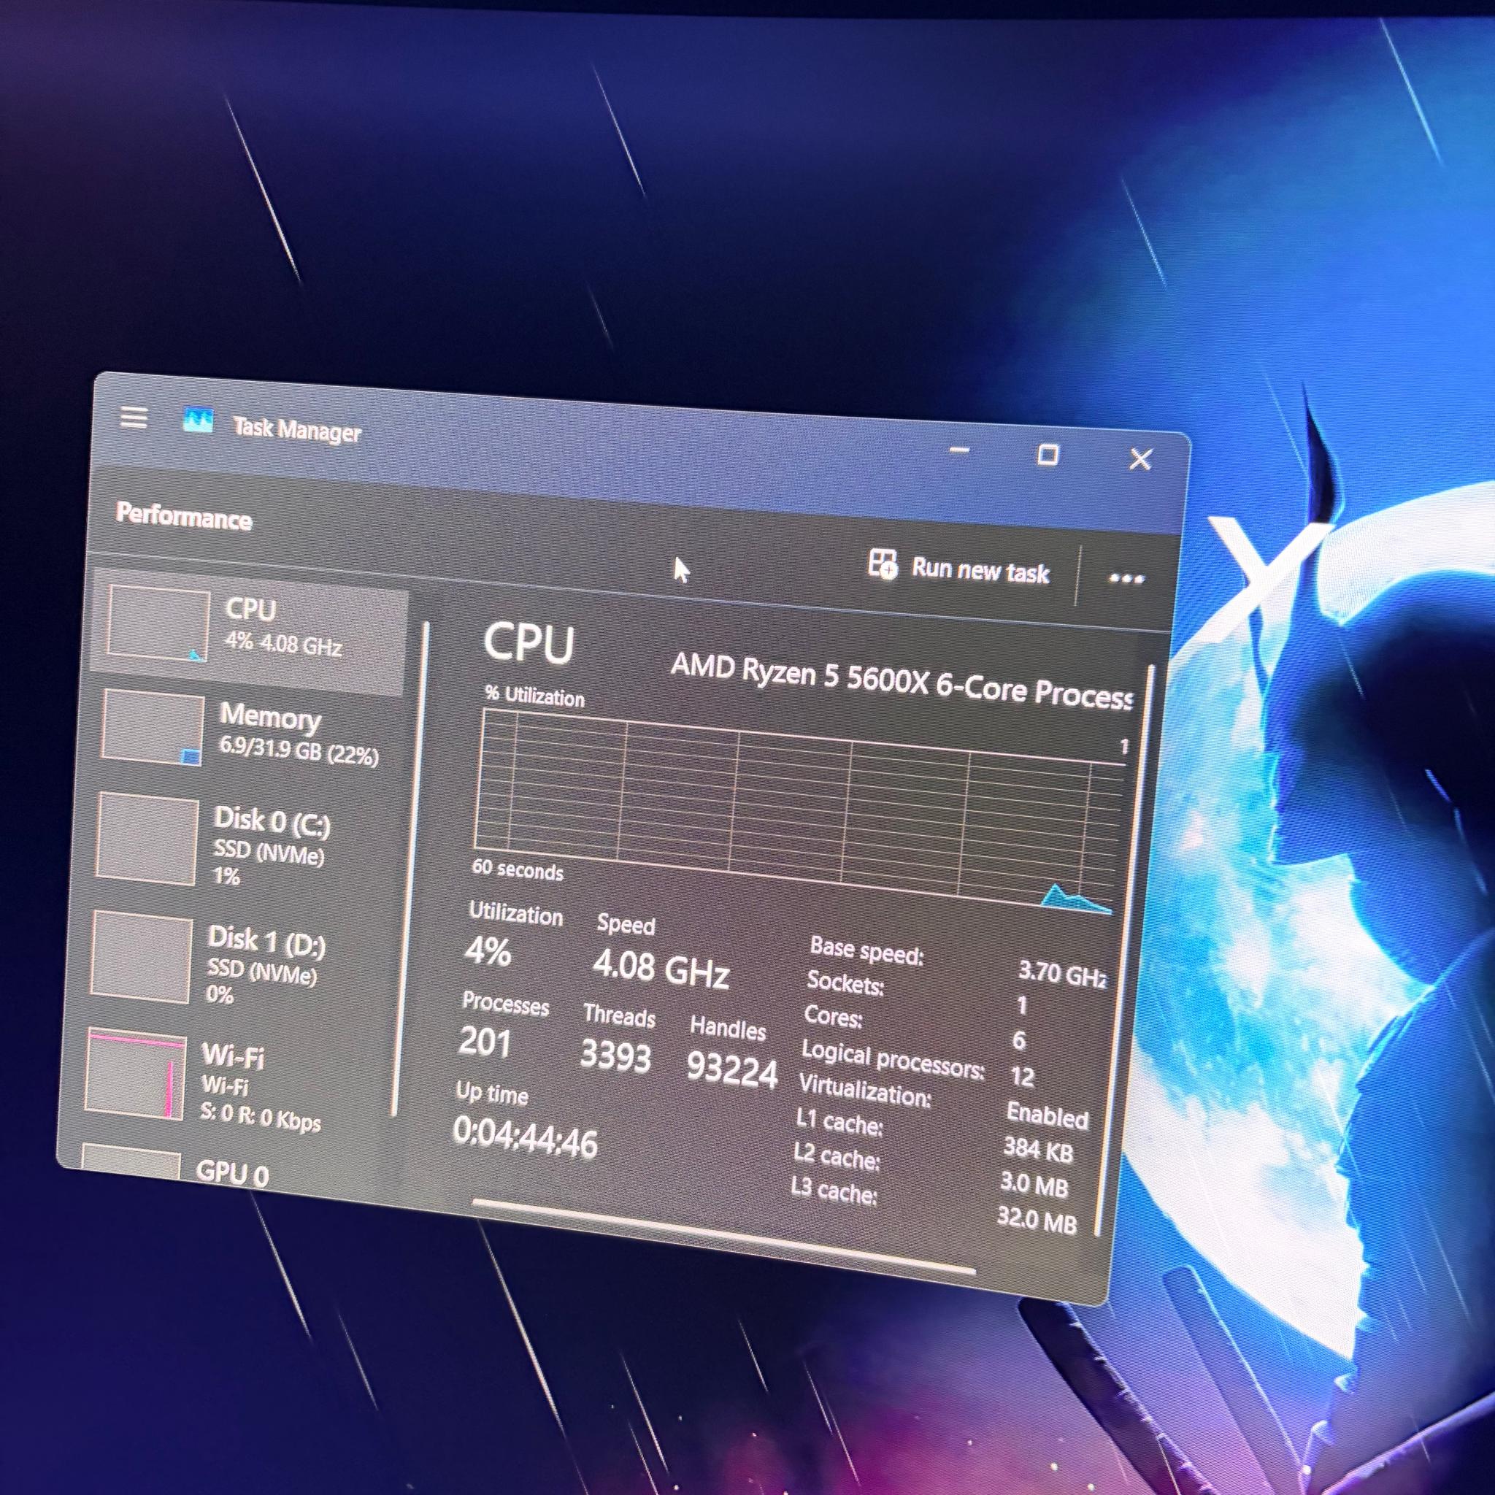Maximize the Task Manager window
The image size is (1495, 1495).
click(x=1048, y=454)
